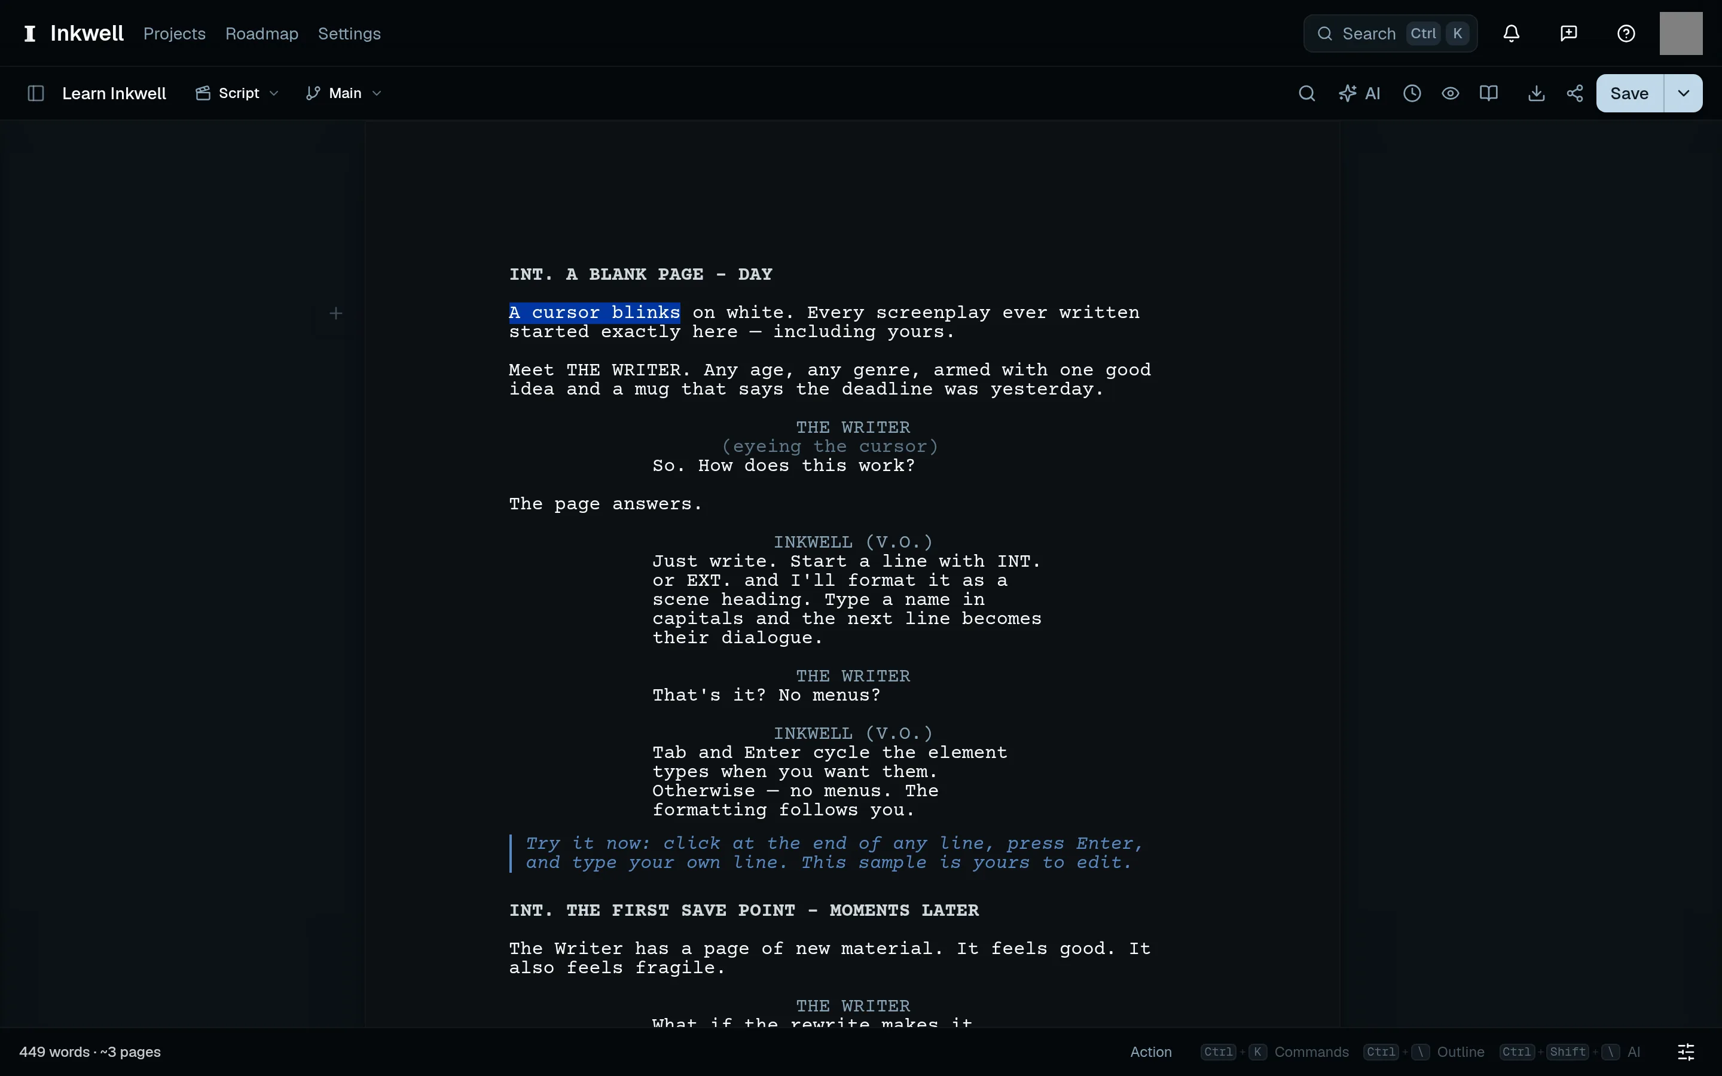Click the user avatar thumbnail
1722x1076 pixels.
1681,33
